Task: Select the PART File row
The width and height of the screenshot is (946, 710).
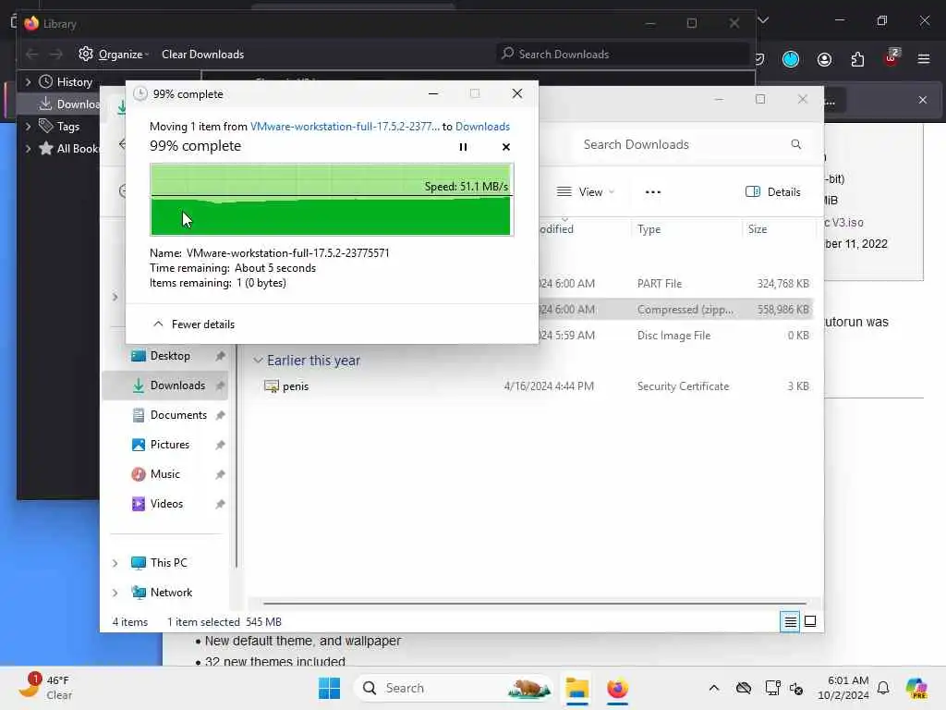Action: coord(675,284)
